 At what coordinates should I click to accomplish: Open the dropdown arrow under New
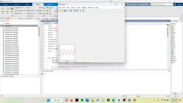pyautogui.click(x=3, y=13)
